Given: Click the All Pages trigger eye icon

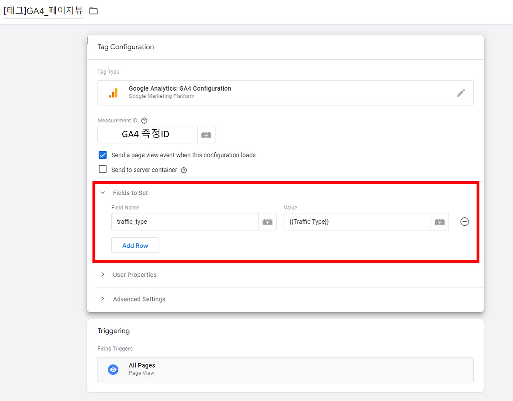Looking at the screenshot, I should (113, 369).
